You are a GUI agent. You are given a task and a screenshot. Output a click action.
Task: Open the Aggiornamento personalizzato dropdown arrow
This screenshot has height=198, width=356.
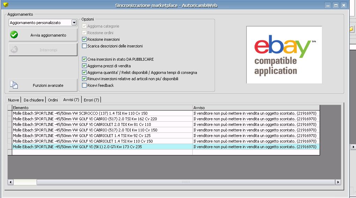point(74,22)
